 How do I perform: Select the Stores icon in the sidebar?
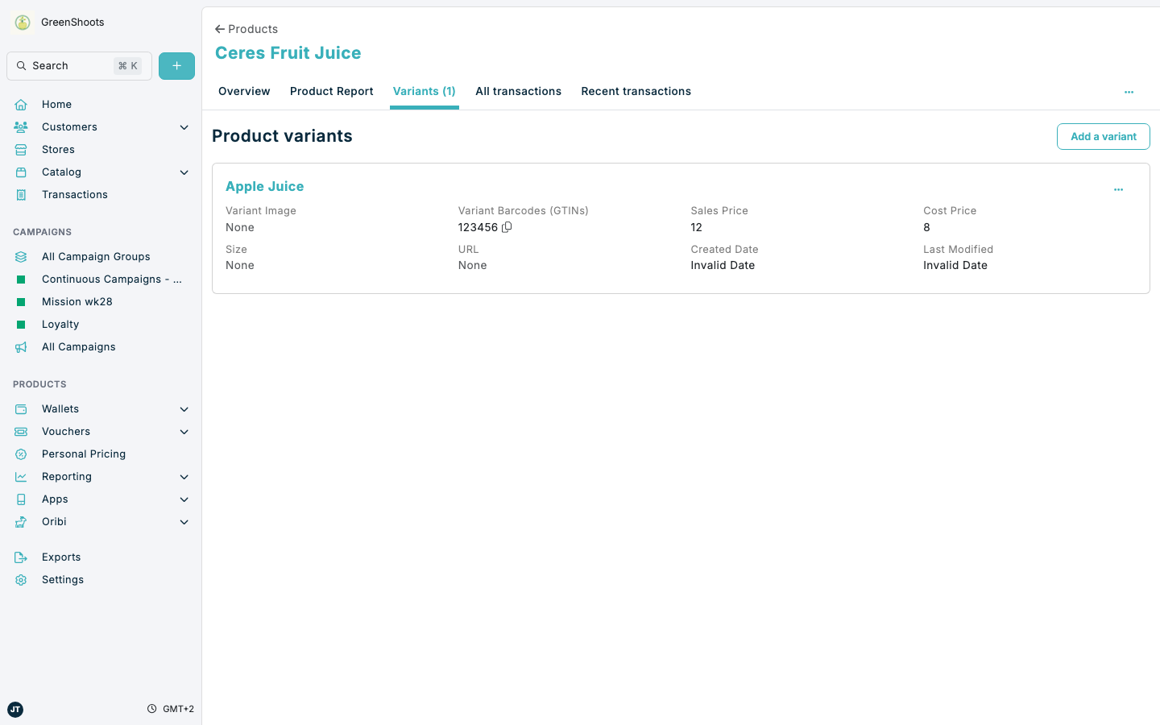(x=21, y=149)
